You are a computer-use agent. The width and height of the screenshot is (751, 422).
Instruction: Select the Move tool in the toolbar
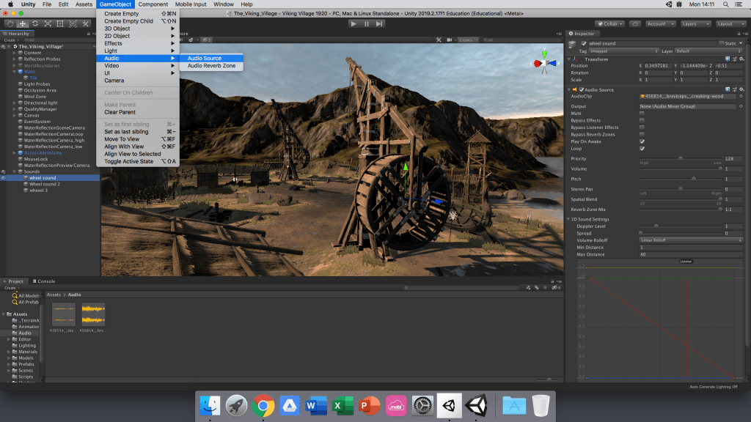[x=23, y=23]
